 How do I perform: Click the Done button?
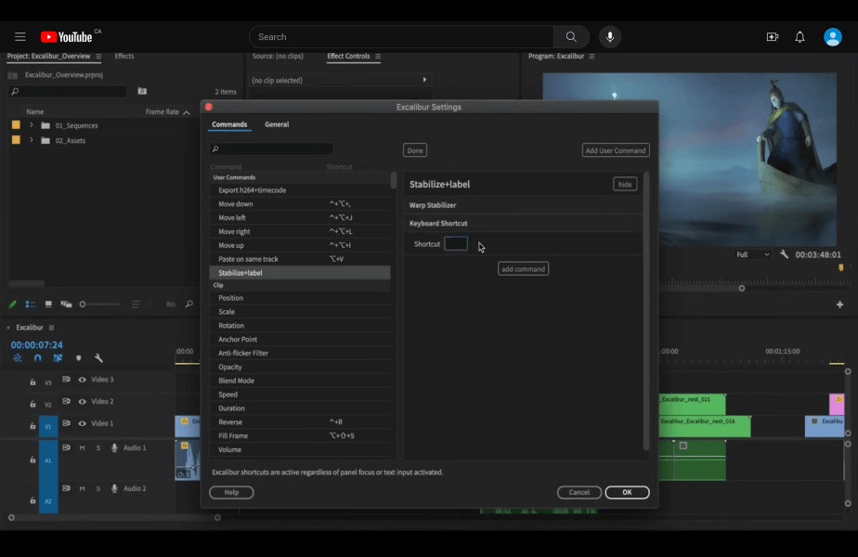[415, 150]
